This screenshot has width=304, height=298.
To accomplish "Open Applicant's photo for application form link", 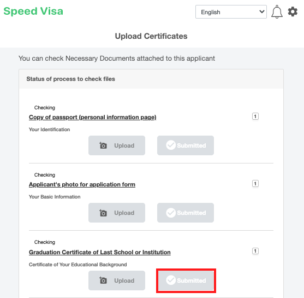I will pyautogui.click(x=82, y=184).
